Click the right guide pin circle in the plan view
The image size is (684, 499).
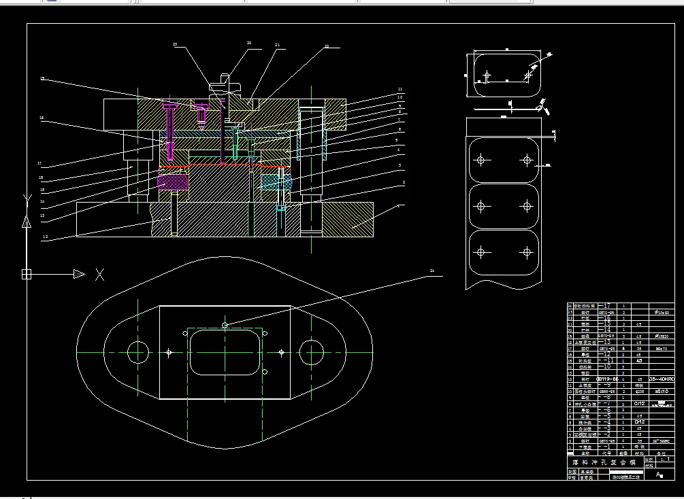click(312, 353)
